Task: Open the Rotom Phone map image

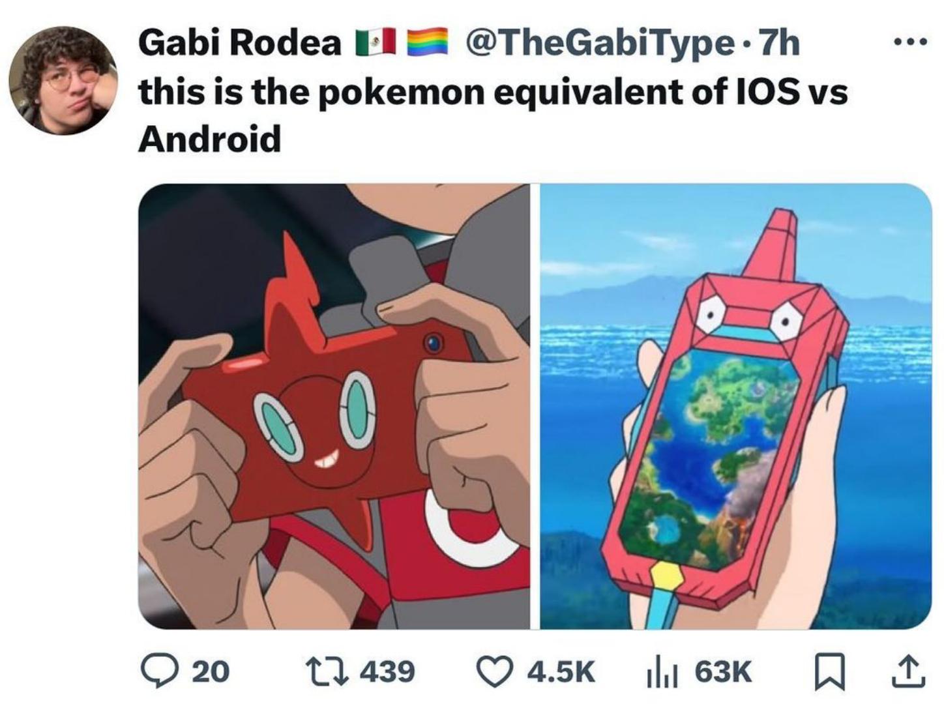Action: pyautogui.click(x=735, y=406)
